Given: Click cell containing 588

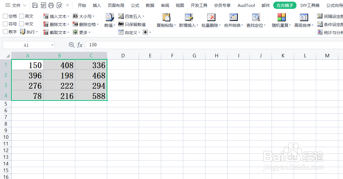Looking at the screenshot, I should click(x=91, y=96).
